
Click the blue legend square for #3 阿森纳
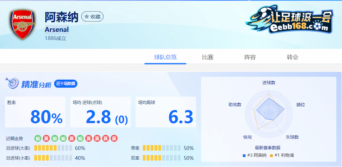[x=244, y=155]
